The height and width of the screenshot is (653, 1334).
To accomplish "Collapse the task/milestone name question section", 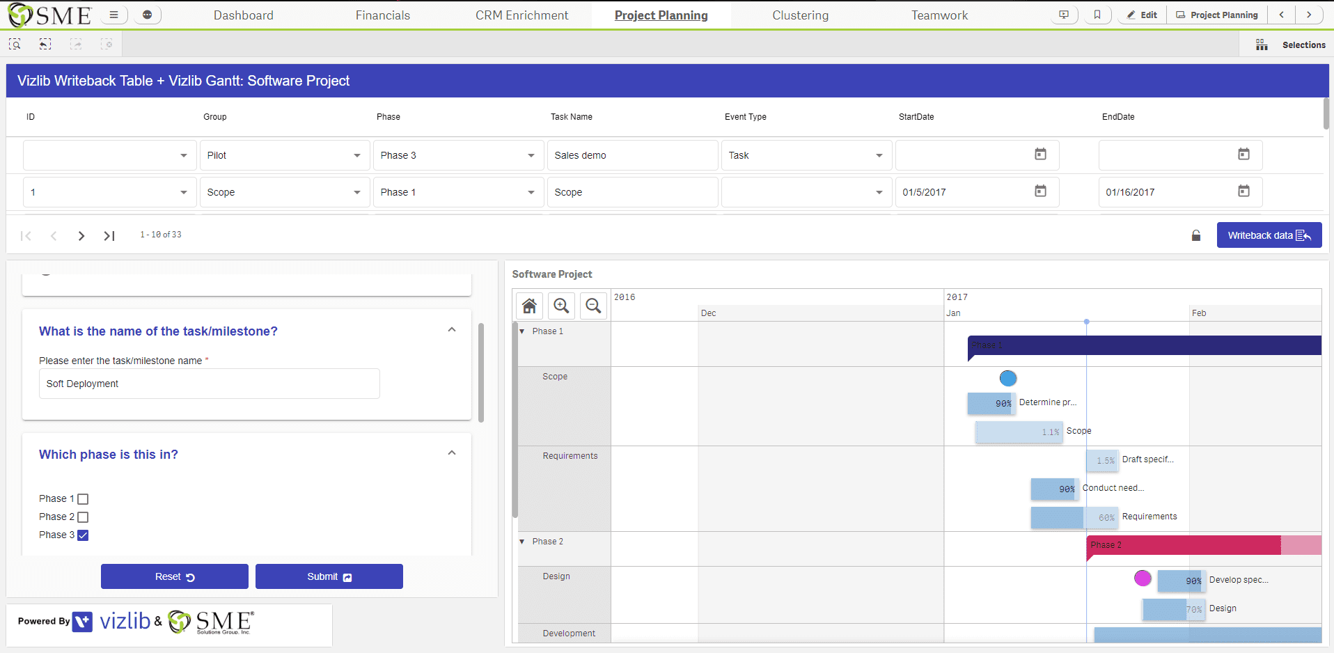I will (x=452, y=330).
